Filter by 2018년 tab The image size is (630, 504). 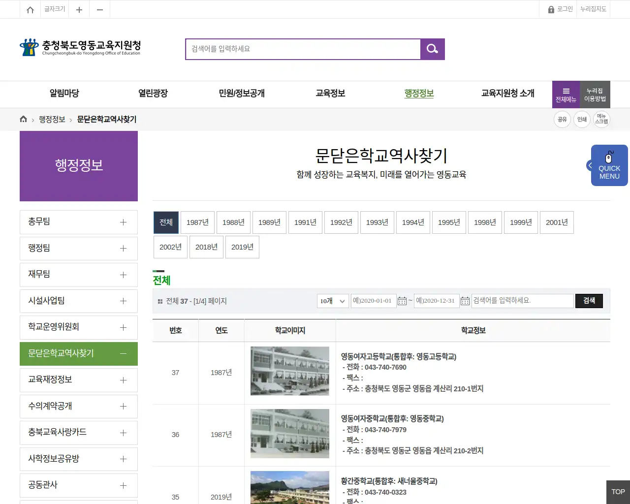(206, 247)
